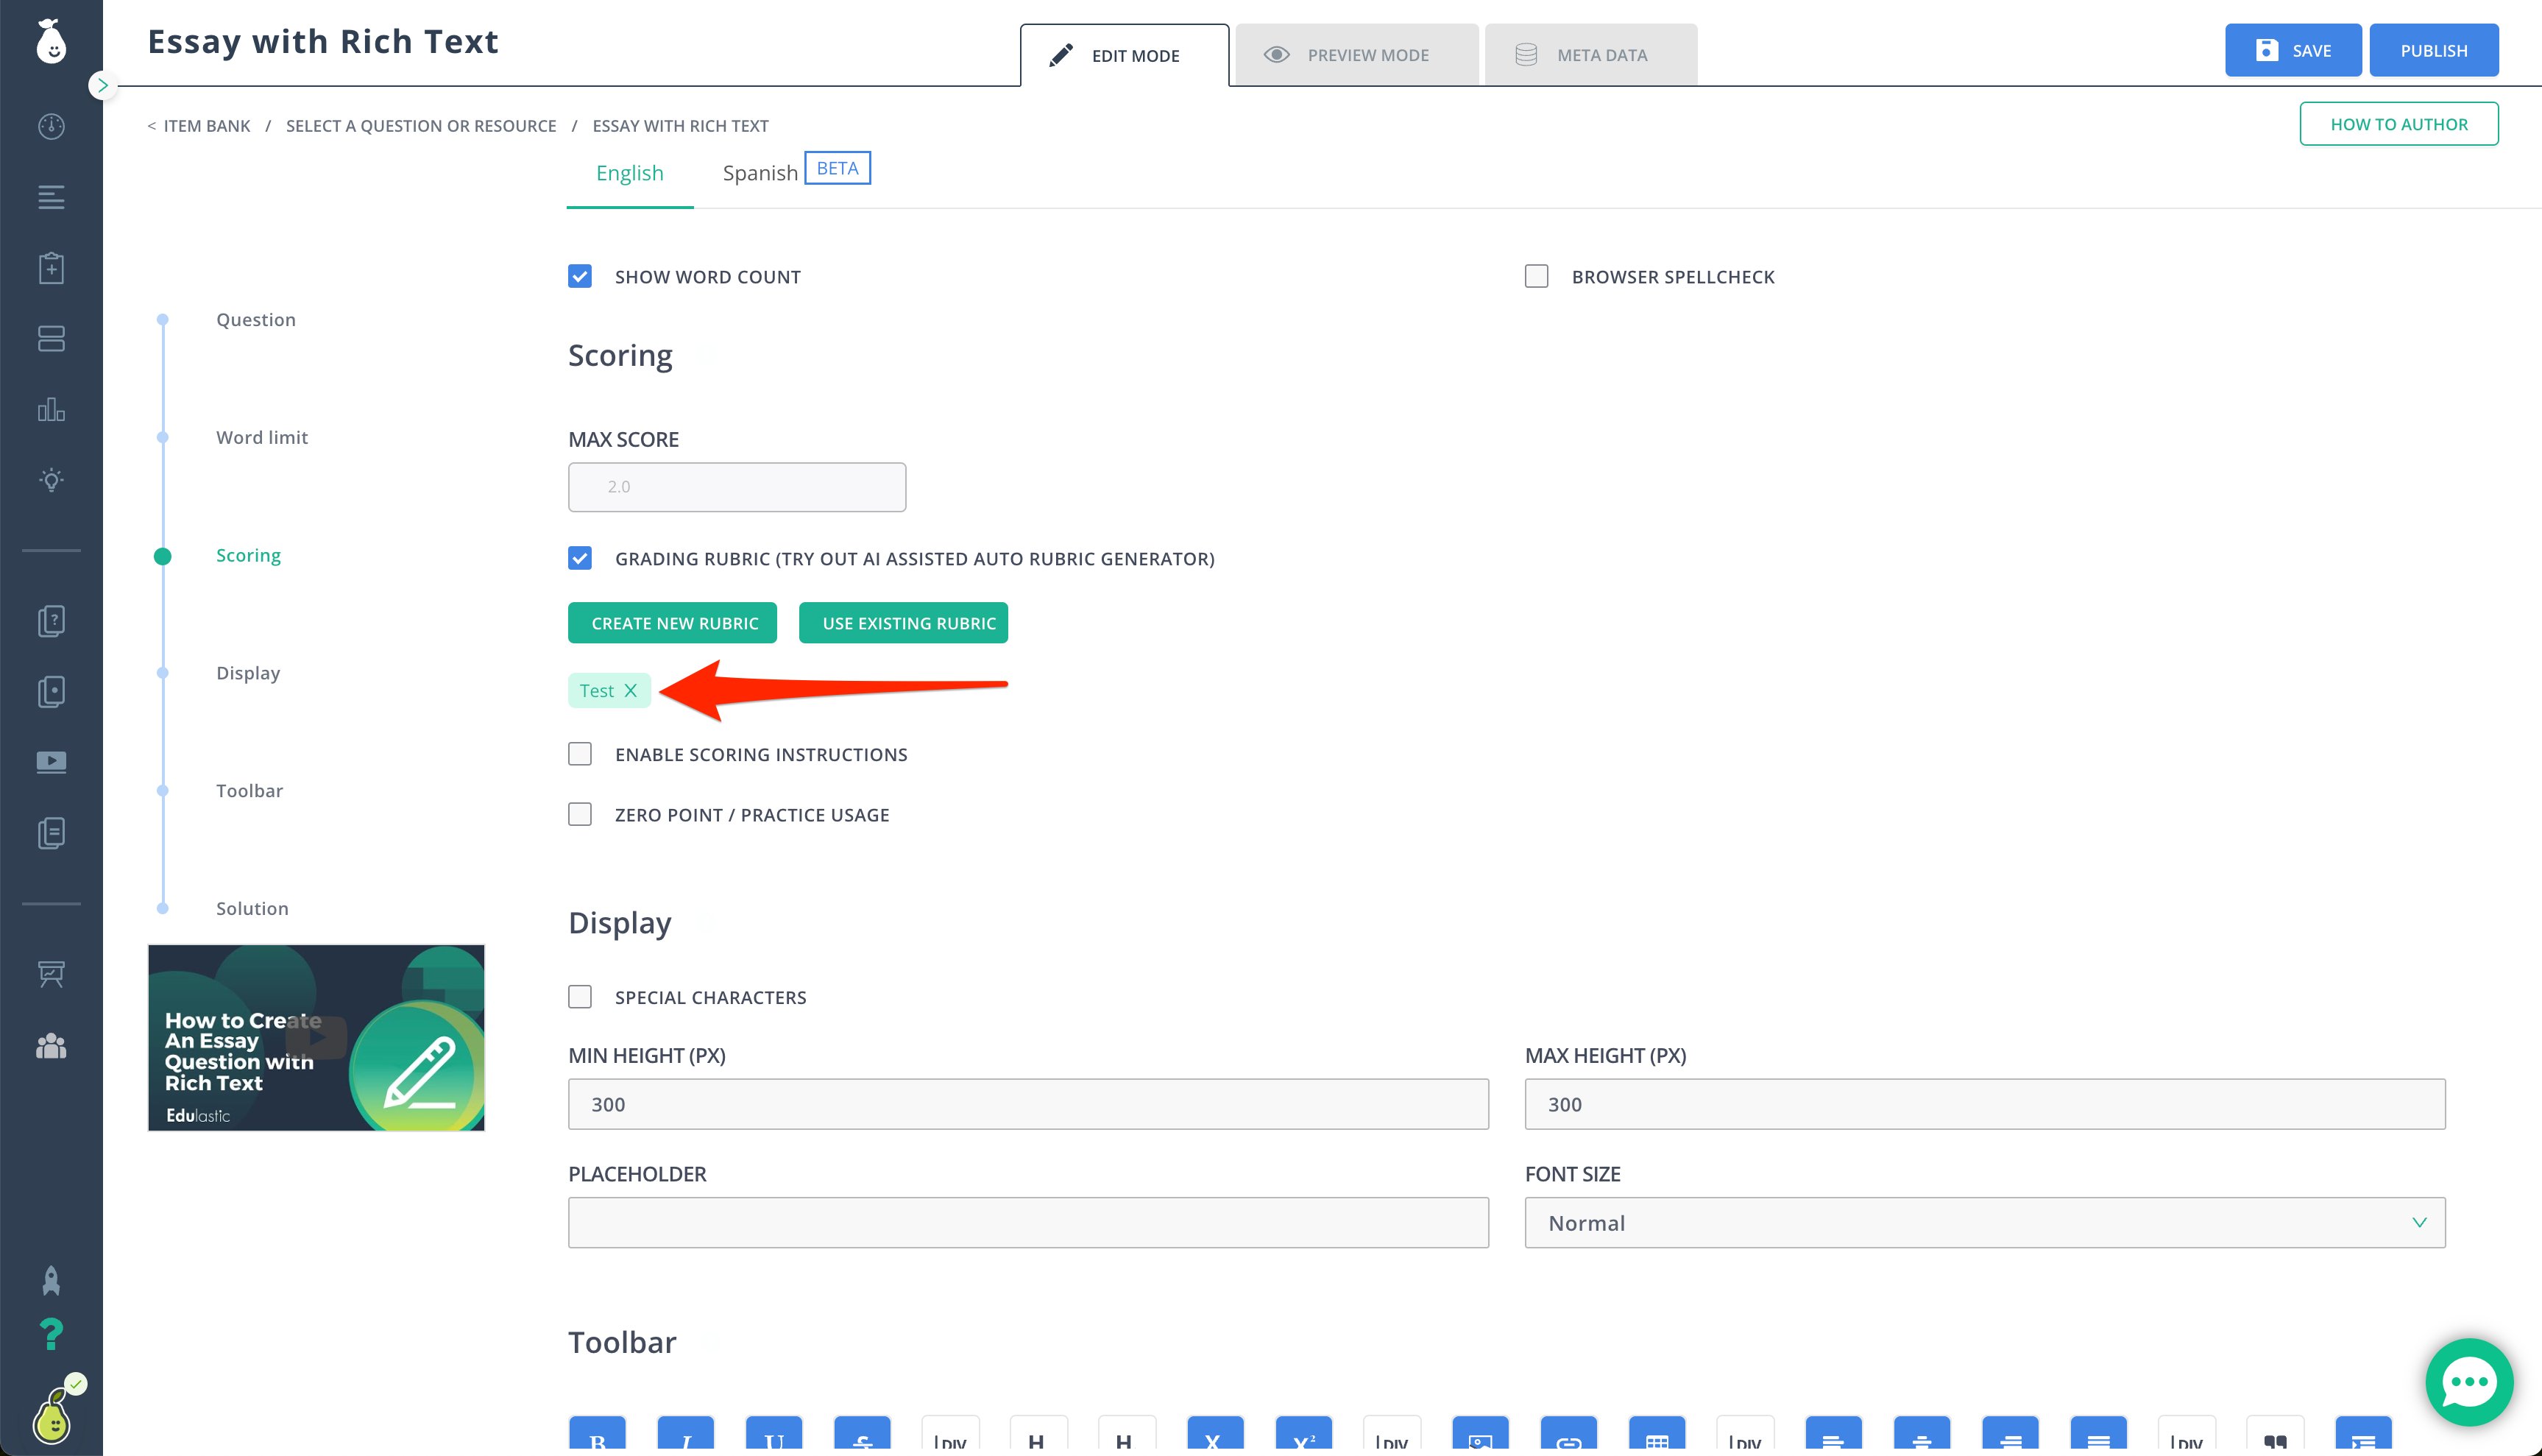Uncheck the Grading Rubric checkbox

point(580,558)
